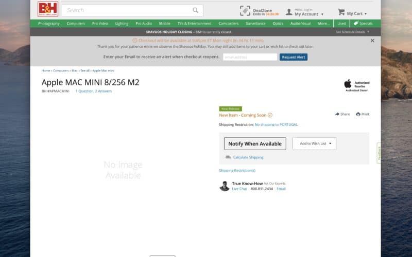412x257 pixels.
Task: Click the Home breadcrumb
Action: pyautogui.click(x=46, y=70)
